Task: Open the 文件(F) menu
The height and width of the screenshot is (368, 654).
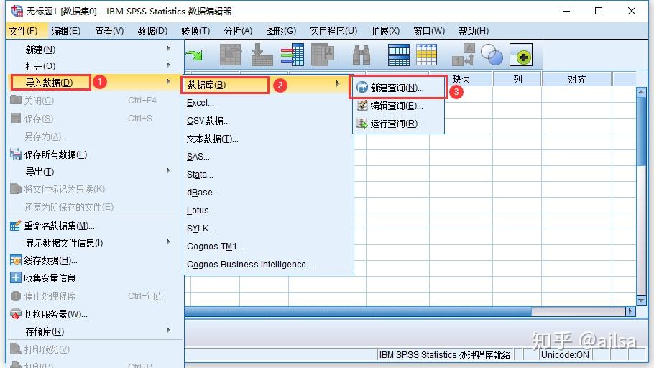Action: [23, 31]
